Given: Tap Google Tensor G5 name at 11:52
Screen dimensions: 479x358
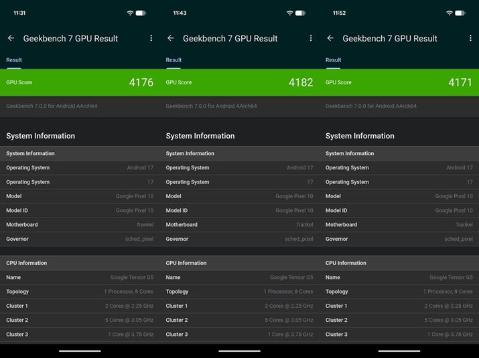Looking at the screenshot, I should coord(452,278).
